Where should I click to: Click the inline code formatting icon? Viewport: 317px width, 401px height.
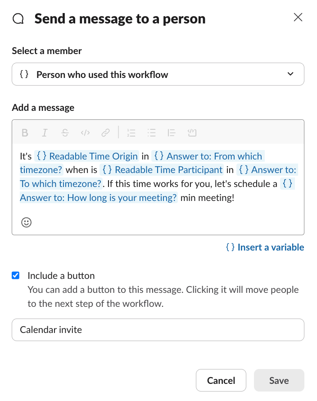click(x=85, y=132)
